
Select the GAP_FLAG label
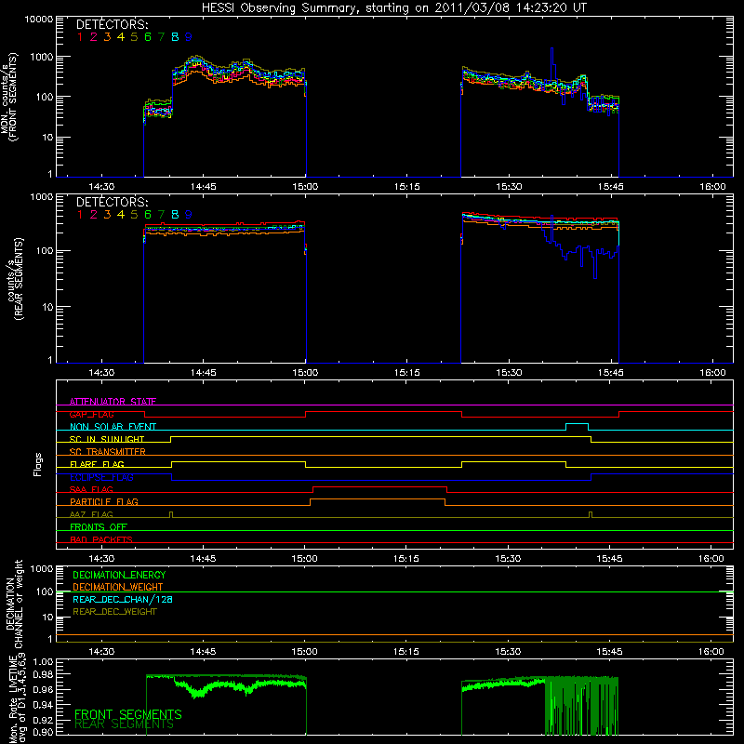91,414
